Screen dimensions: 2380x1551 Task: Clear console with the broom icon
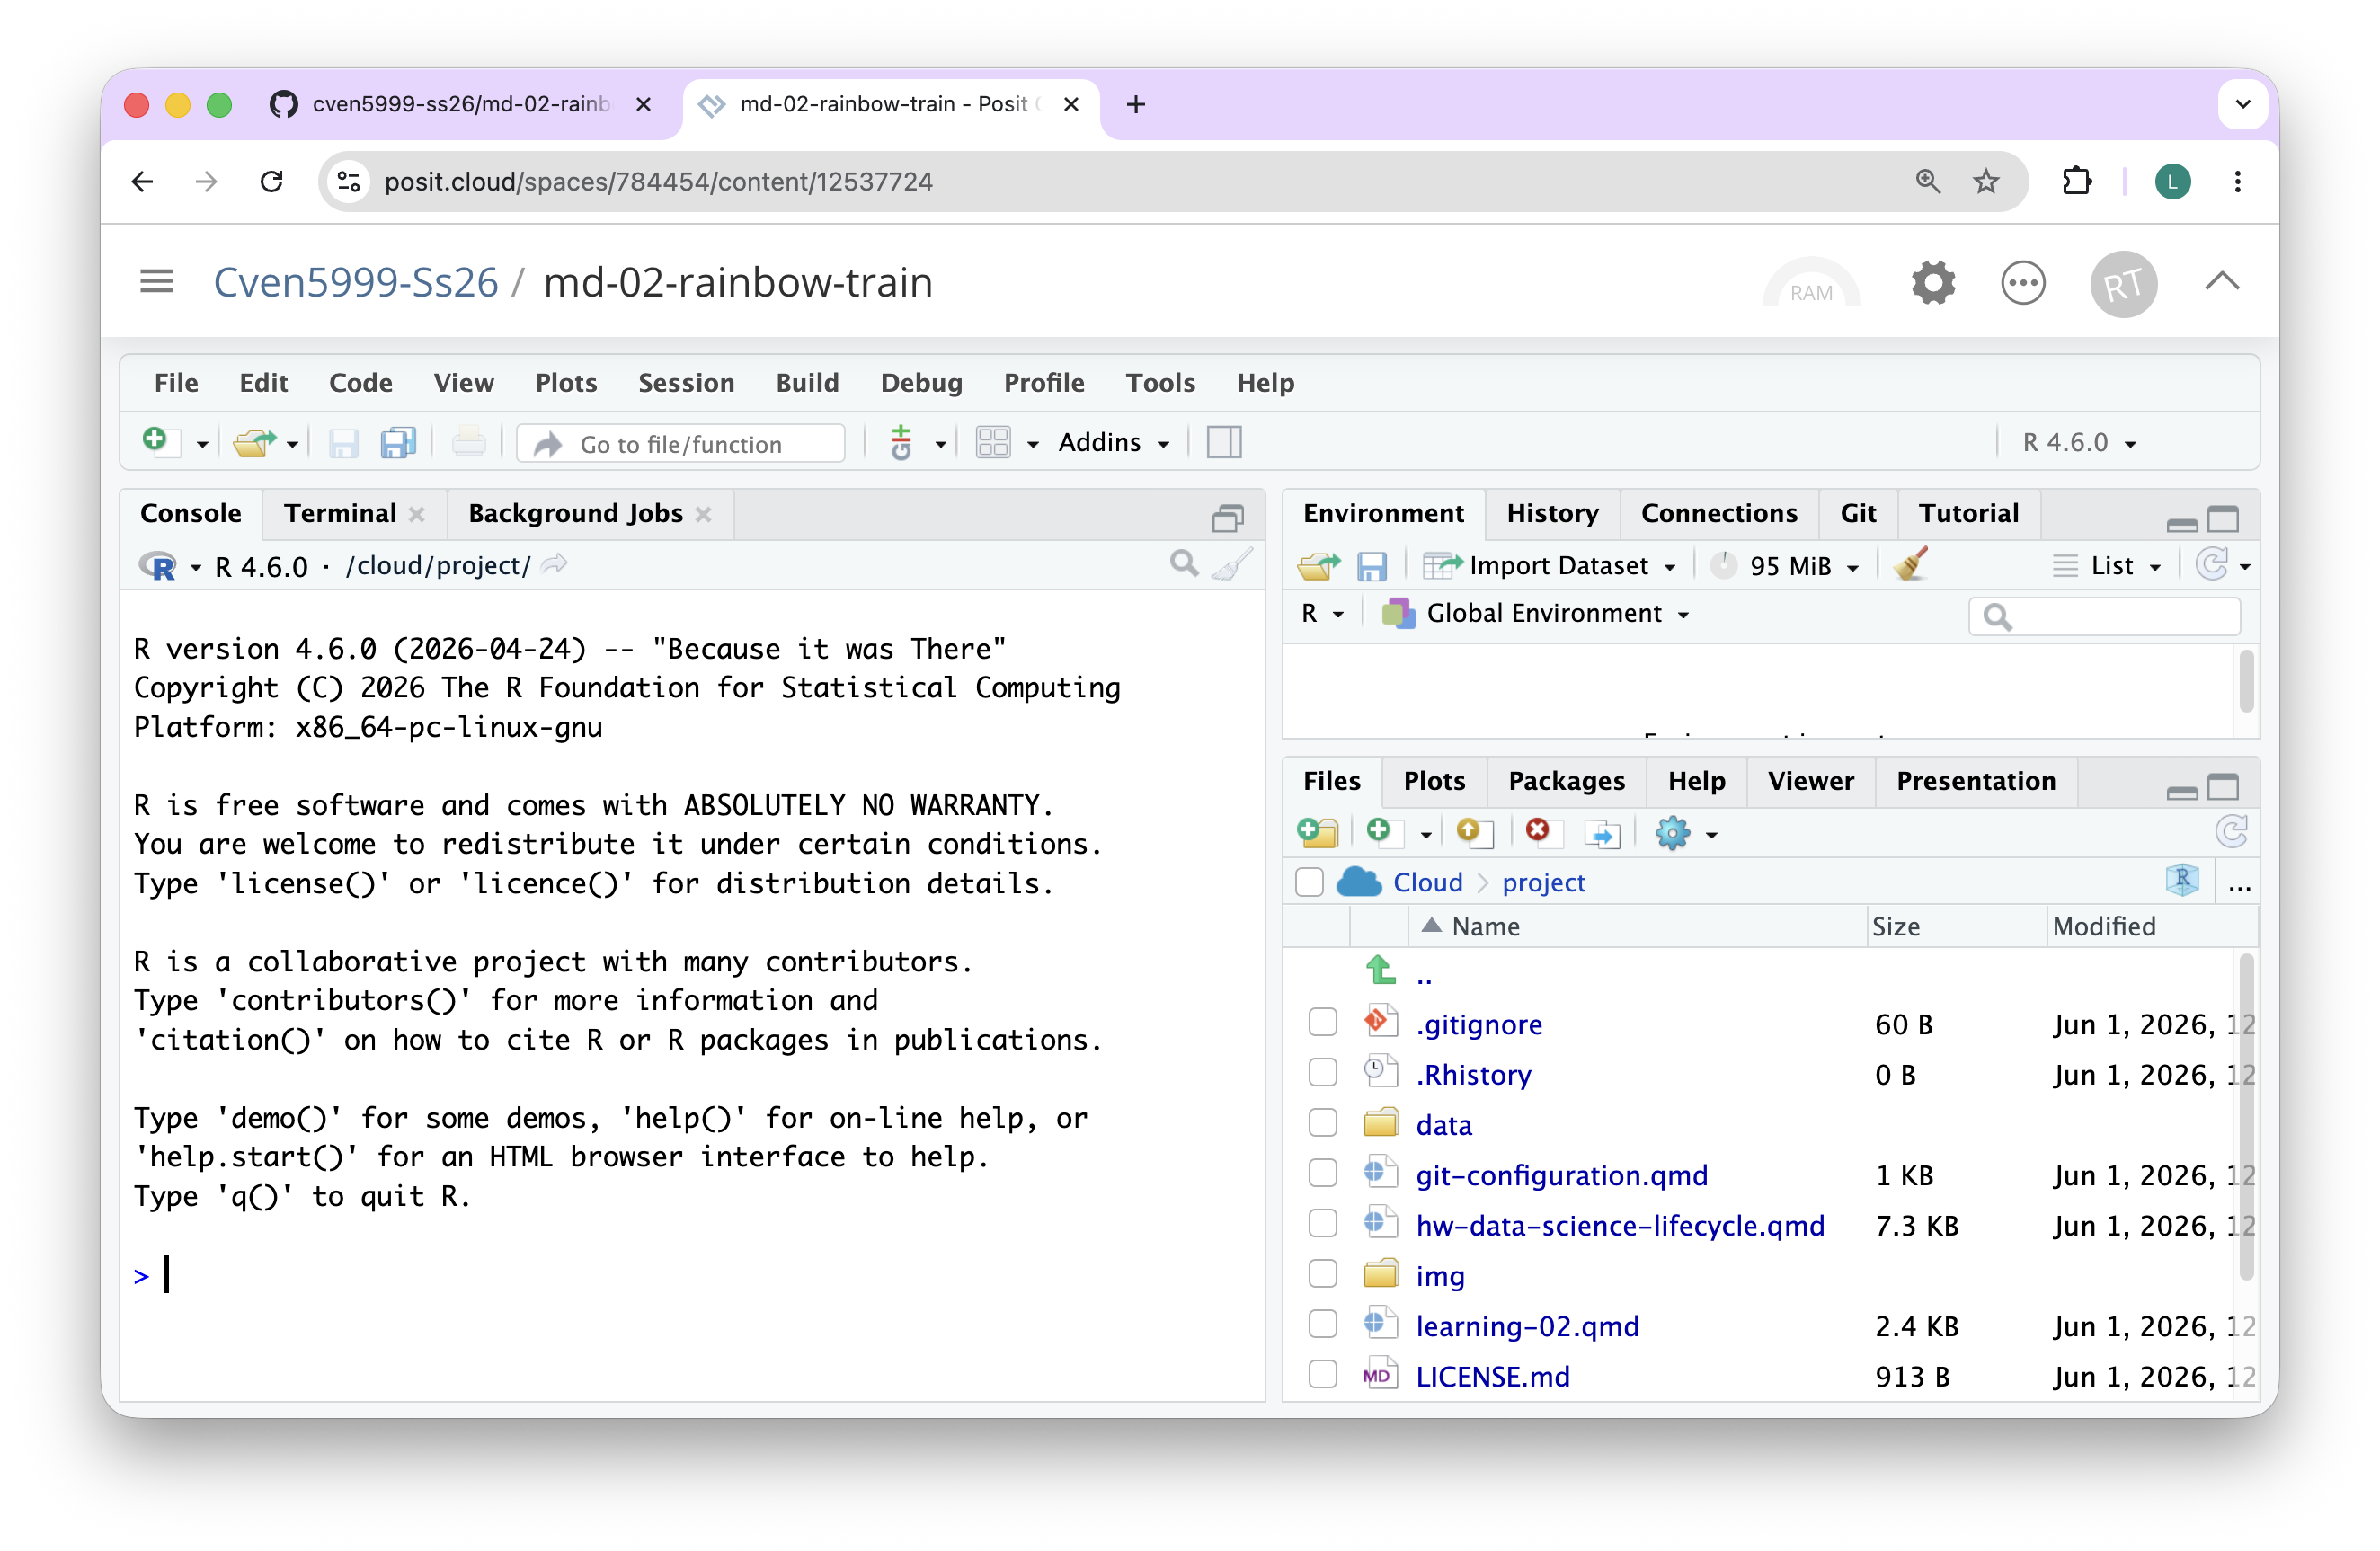1232,565
